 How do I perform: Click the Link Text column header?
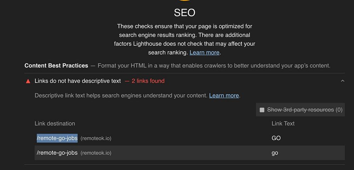tap(283, 124)
